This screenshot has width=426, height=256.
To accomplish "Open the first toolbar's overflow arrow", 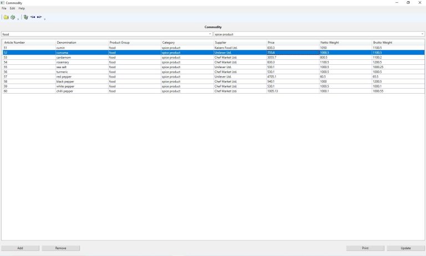I will point(18,19).
